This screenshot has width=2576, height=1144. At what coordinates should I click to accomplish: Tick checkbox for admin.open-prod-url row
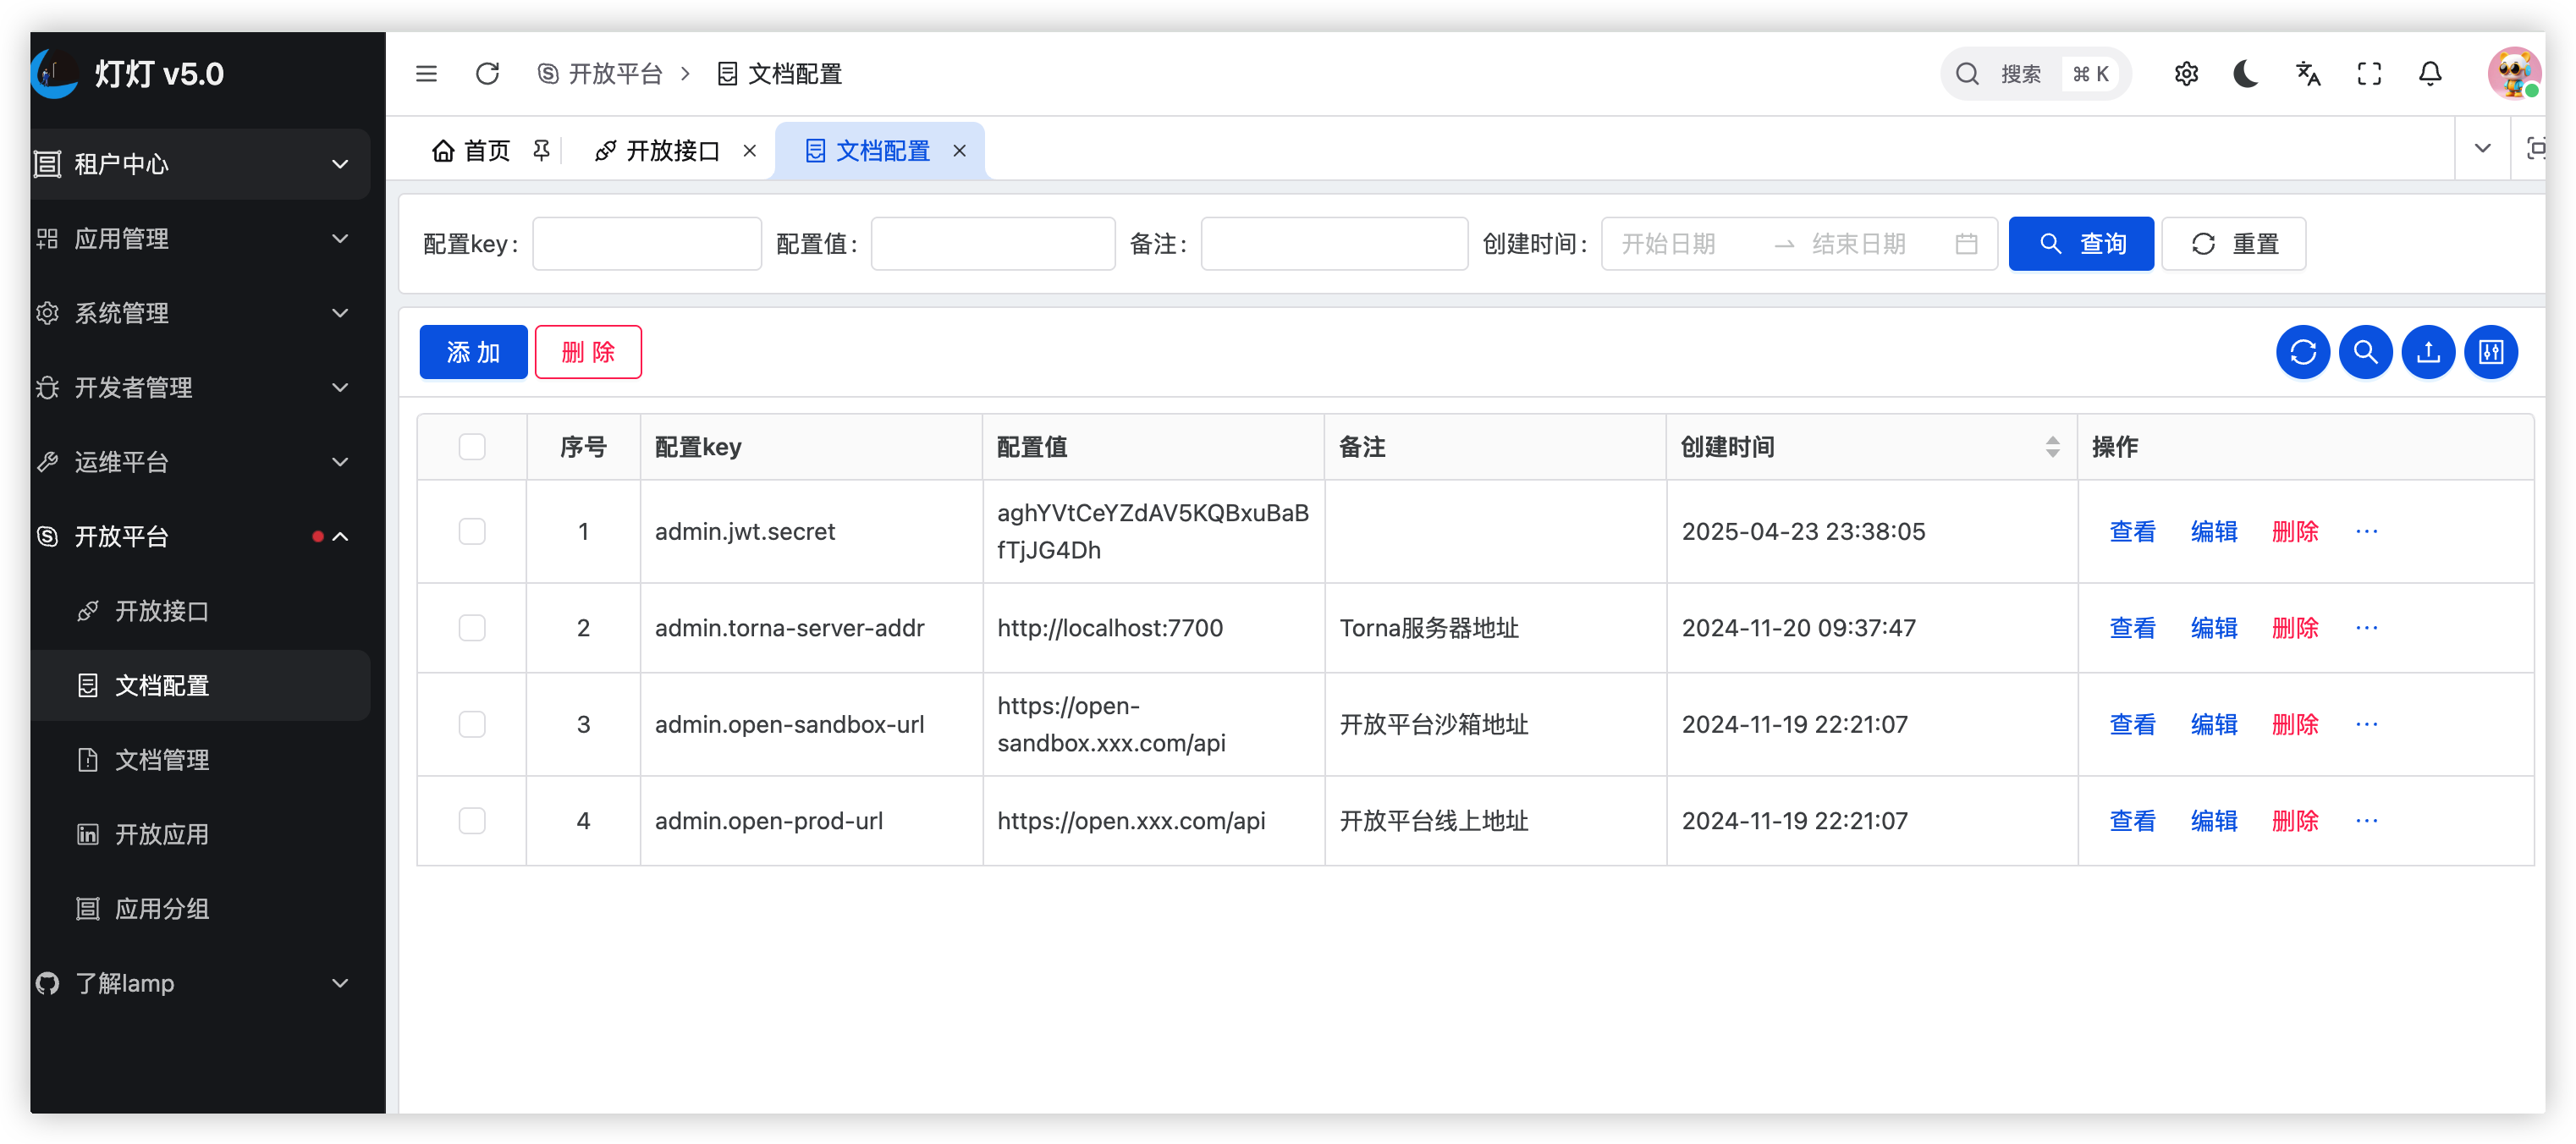[x=472, y=821]
